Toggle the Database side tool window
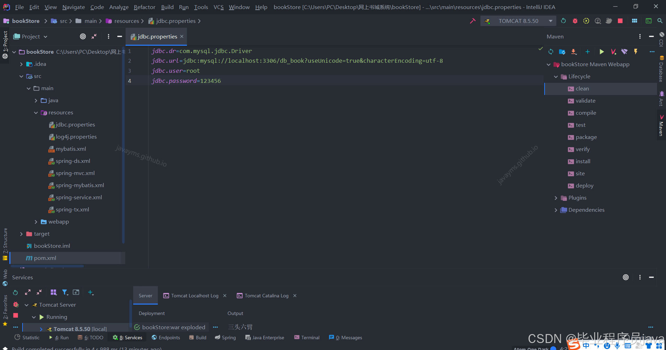 coord(661,69)
